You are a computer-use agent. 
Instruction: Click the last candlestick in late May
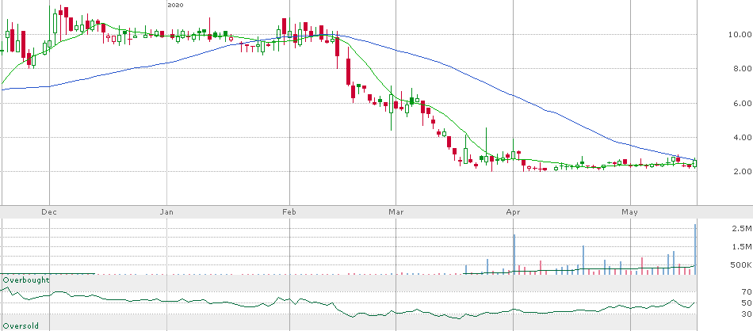[695, 164]
